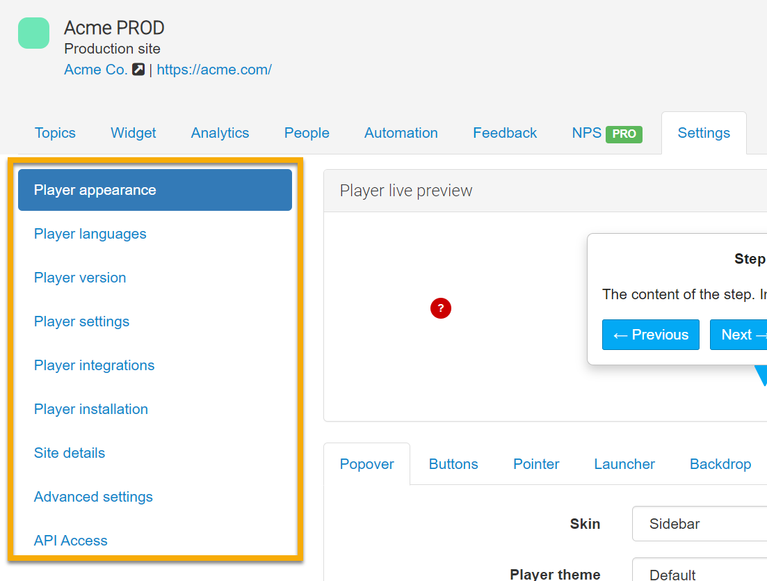Select Player integrations from settings sidebar
767x581 pixels.
click(x=94, y=365)
